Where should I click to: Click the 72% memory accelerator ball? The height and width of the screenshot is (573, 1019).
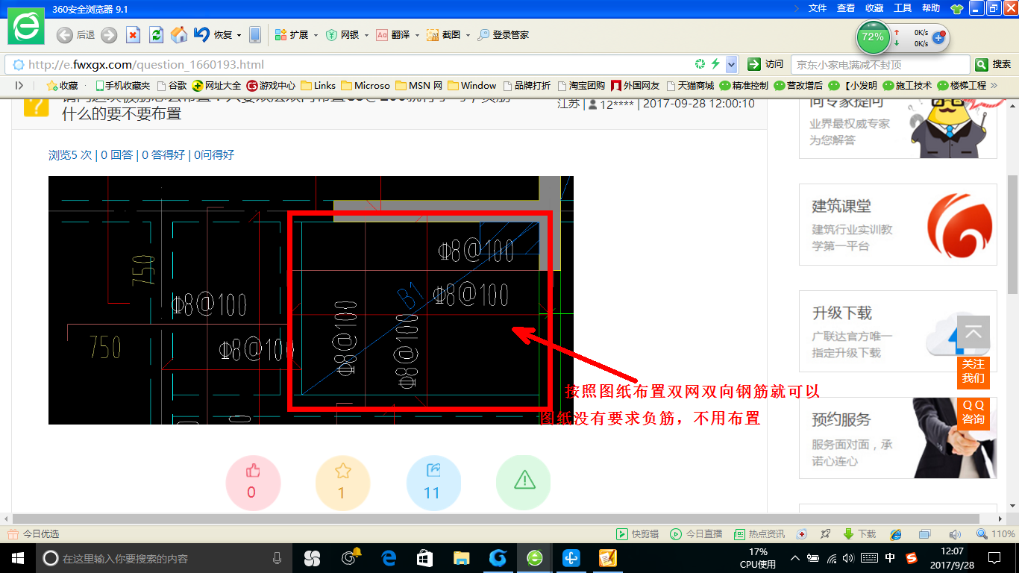tap(873, 37)
